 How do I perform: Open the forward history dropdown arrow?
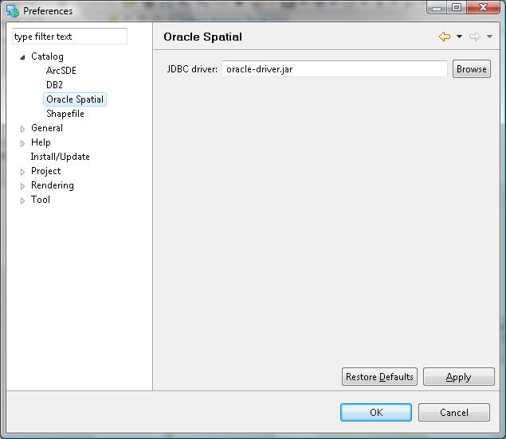point(489,37)
